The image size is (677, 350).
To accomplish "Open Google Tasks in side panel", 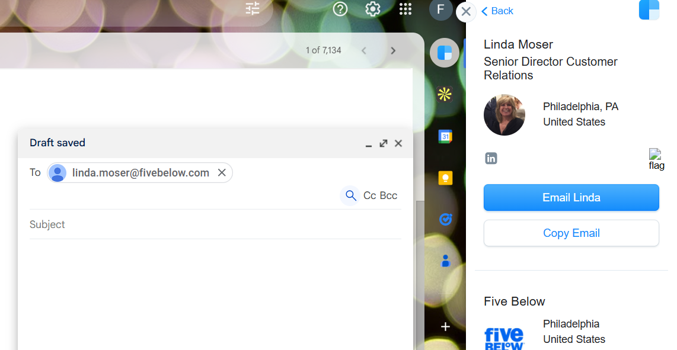I will 445,219.
